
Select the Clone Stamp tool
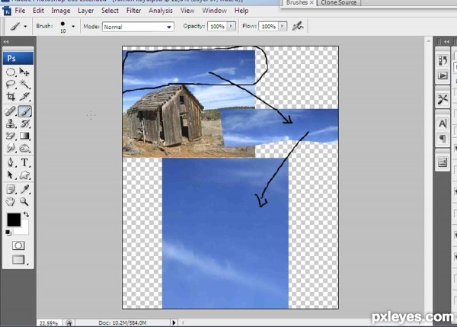pyautogui.click(x=11, y=123)
